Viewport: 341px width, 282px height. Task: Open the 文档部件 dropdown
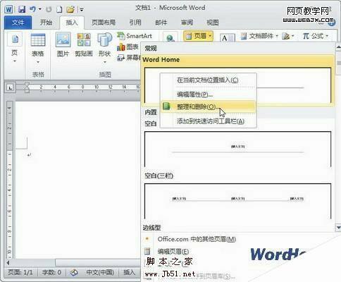pyautogui.click(x=259, y=36)
